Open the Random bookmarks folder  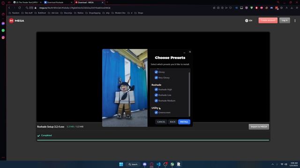point(14,13)
